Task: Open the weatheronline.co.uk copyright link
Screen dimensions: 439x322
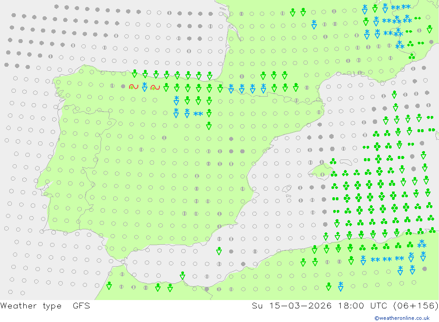Action: (402, 318)
